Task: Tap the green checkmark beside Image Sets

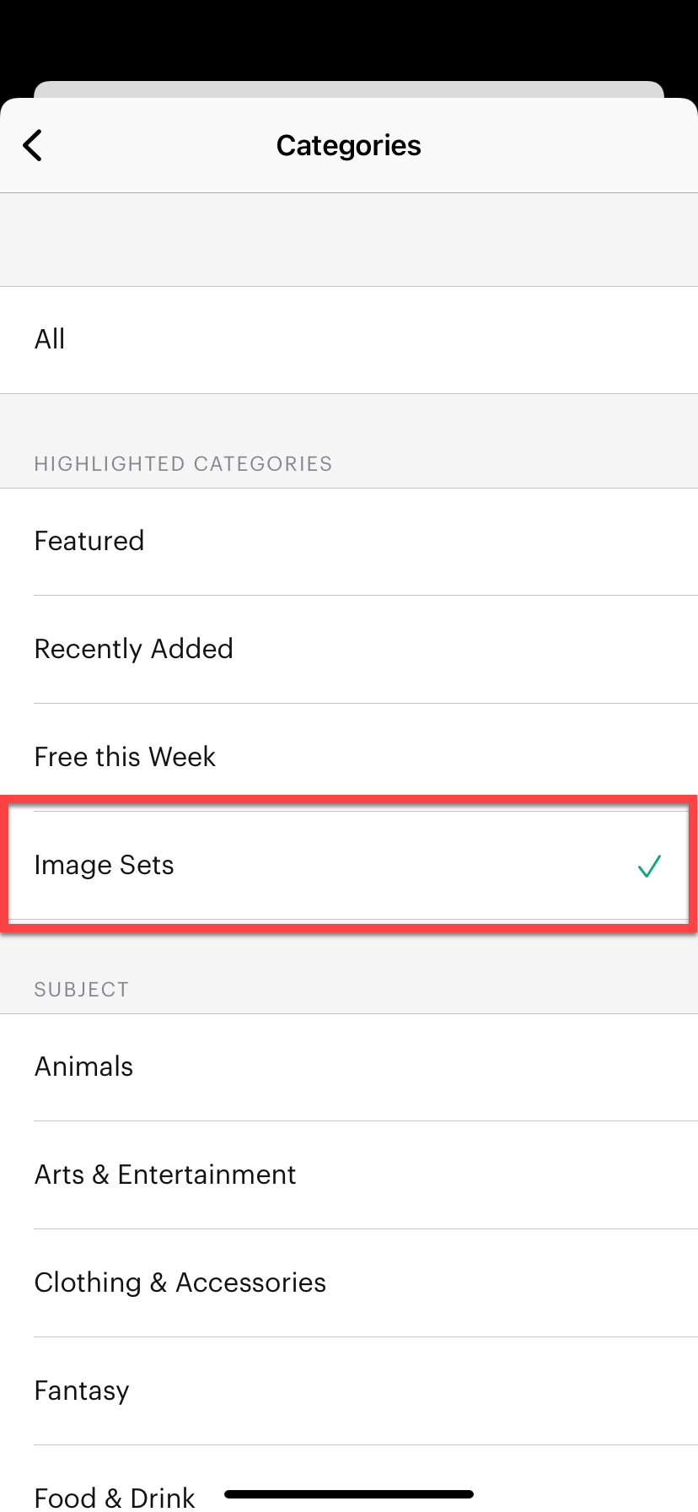Action: 649,865
